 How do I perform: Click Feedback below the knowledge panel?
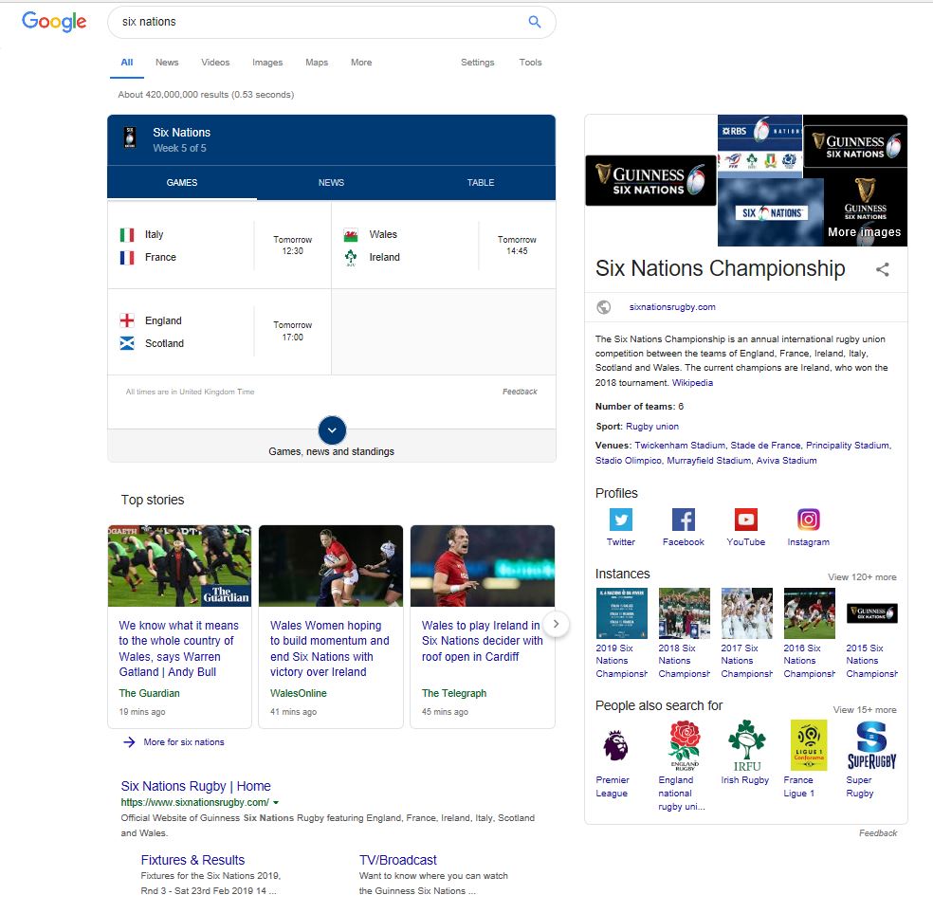point(878,833)
